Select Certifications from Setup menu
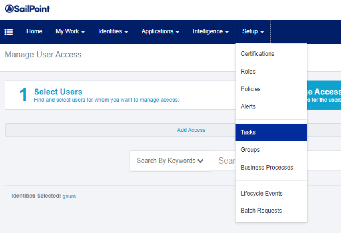This screenshot has height=233, width=341. 271,54
